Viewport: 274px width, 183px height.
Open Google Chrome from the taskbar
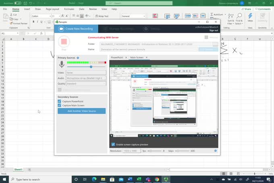click(x=157, y=179)
